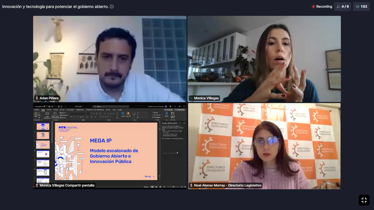
Task: Toggle the Autoguardado switch in PowerPoint
Action: (45, 106)
